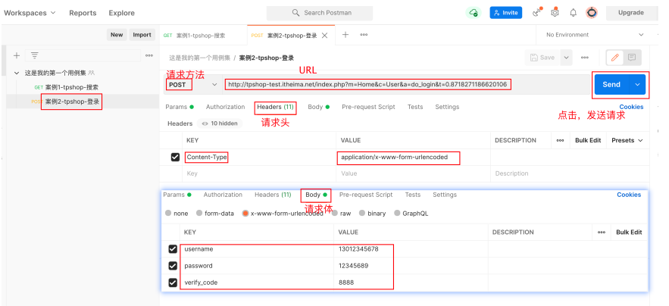
Task: Open the Workspaces dropdown
Action: (30, 13)
